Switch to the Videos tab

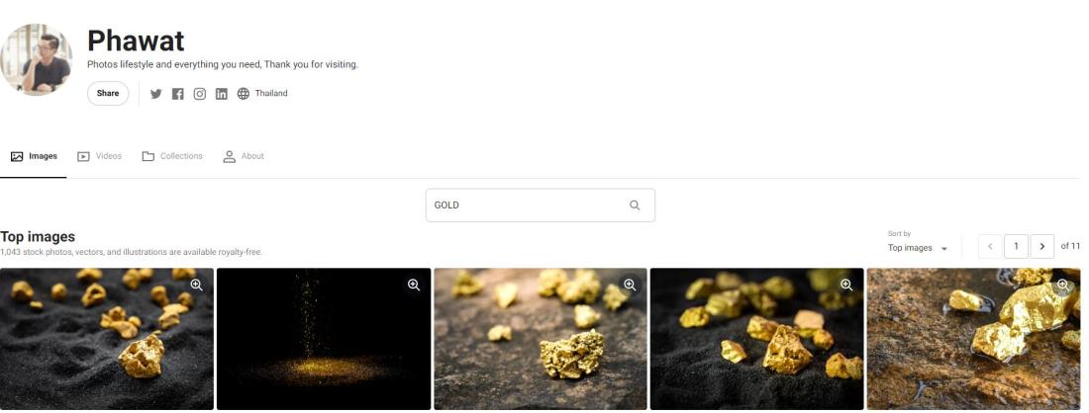pos(99,157)
